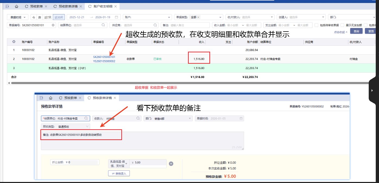Check the 展示无发生额 checkbox
The height and width of the screenshot is (183, 379).
[342, 25]
